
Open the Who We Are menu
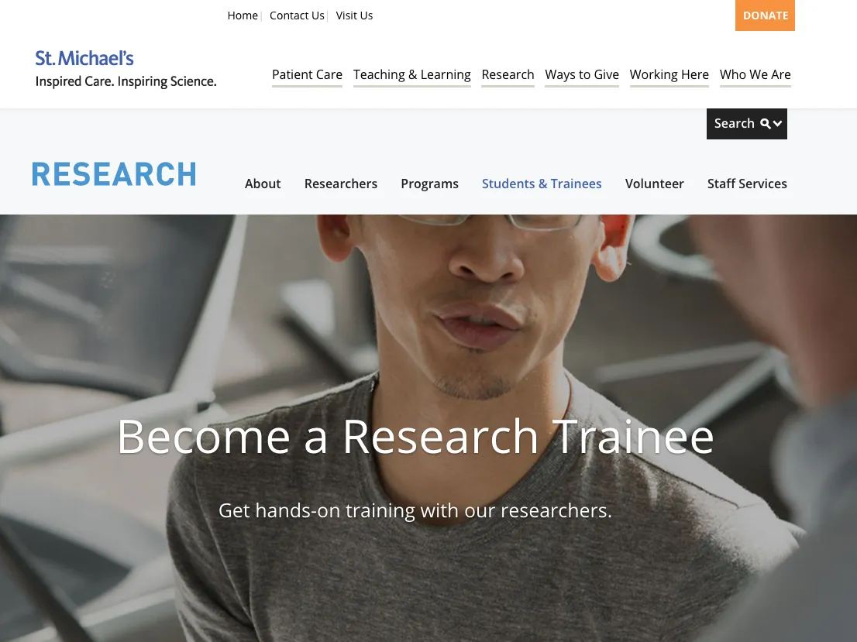coord(755,75)
